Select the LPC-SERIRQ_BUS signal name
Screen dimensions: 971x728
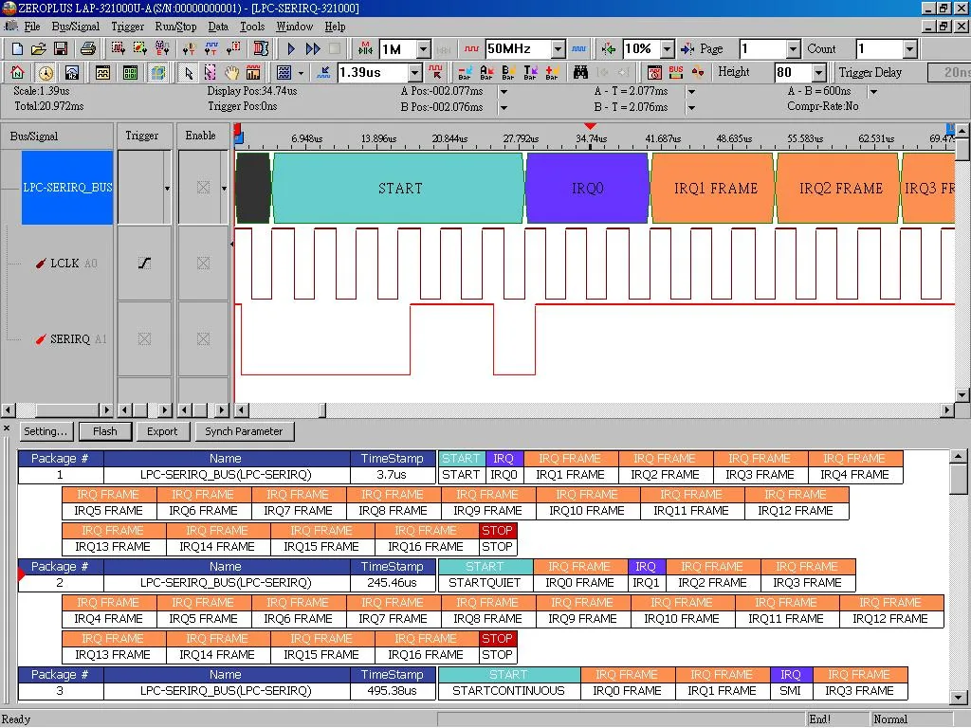click(67, 187)
